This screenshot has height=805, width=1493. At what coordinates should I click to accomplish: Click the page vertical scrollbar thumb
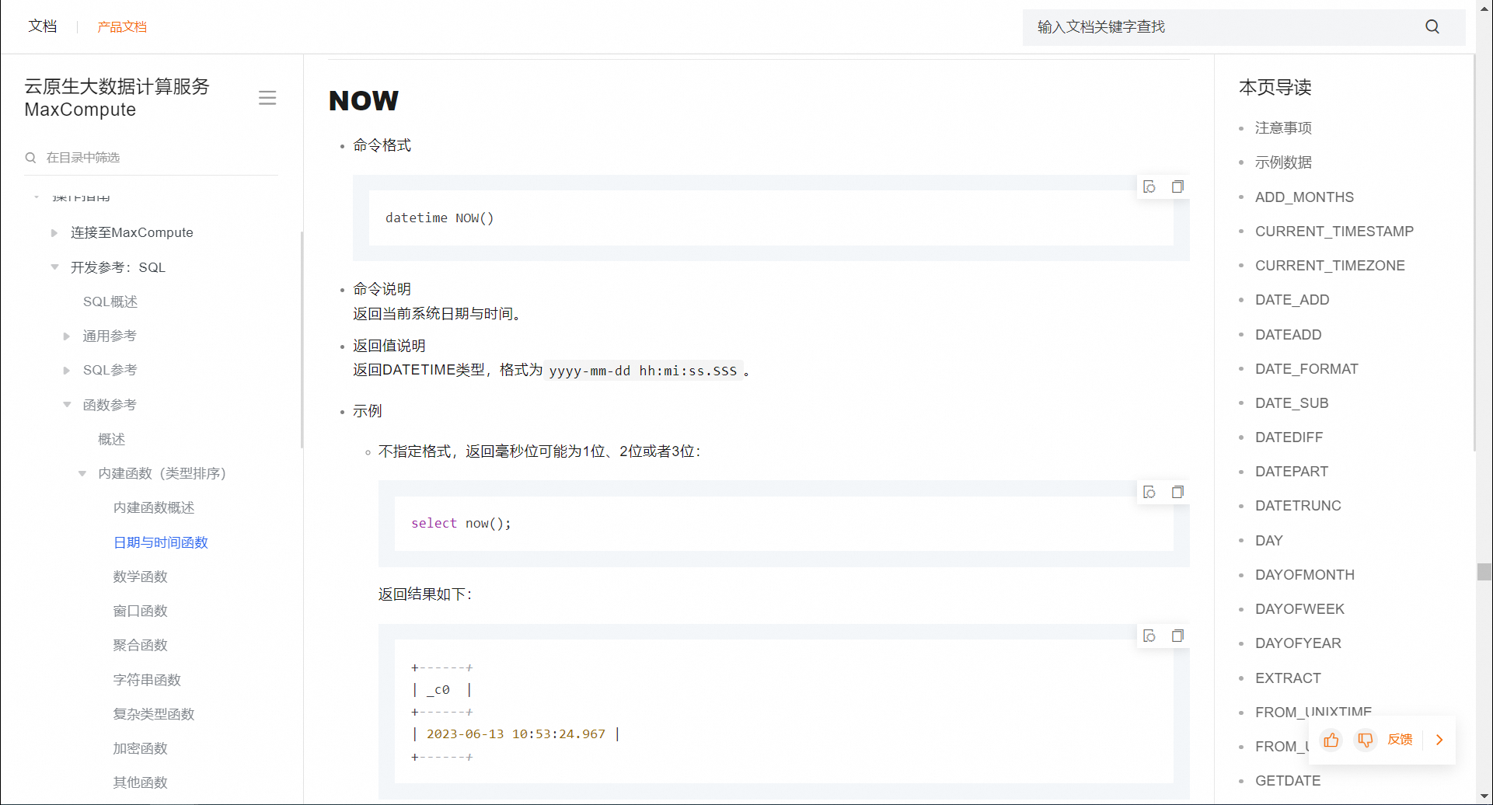1484,572
